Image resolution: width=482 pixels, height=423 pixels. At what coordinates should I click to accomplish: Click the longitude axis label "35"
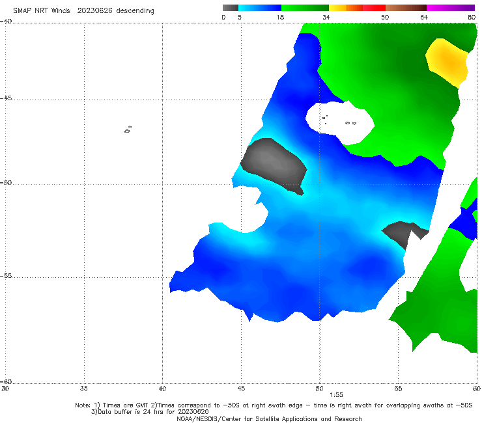coord(84,389)
